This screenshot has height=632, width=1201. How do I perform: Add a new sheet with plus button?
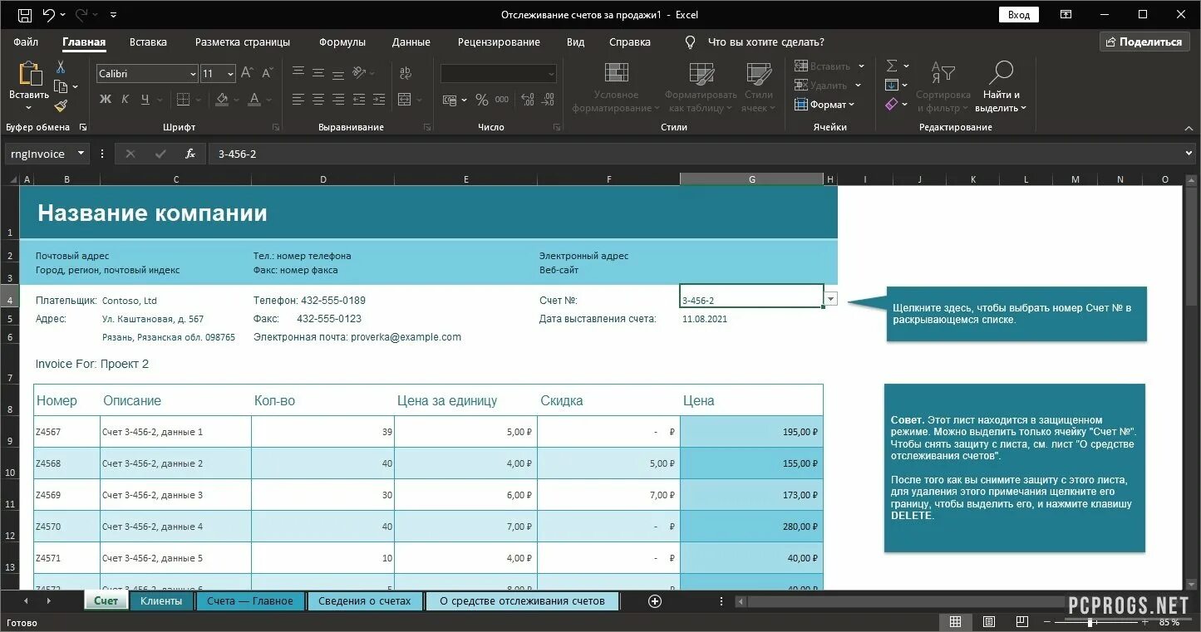point(654,601)
